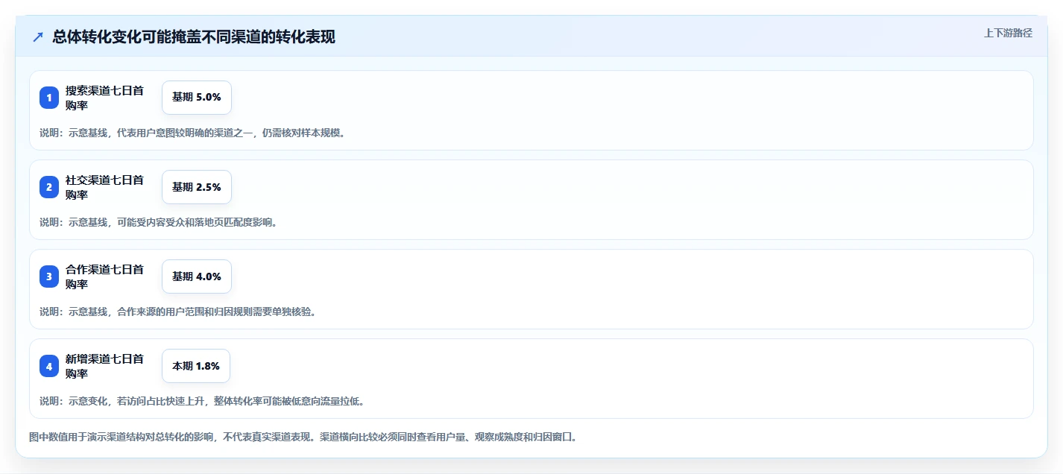This screenshot has height=474, width=1063.
Task: Click the footer disclaimer starting 图中数值用于演示
Action: pos(303,437)
